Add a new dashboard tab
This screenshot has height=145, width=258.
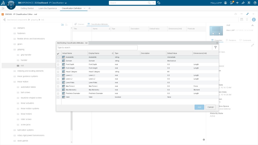coord(89,8)
